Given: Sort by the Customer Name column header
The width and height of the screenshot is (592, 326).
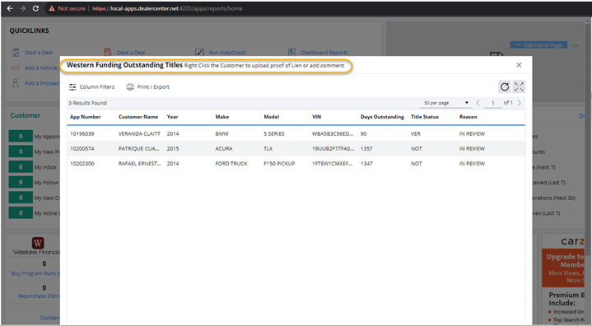Looking at the screenshot, I should [x=138, y=117].
